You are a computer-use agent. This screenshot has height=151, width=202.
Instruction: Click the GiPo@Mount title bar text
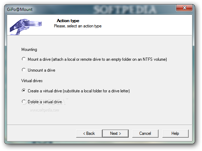coord(20,9)
